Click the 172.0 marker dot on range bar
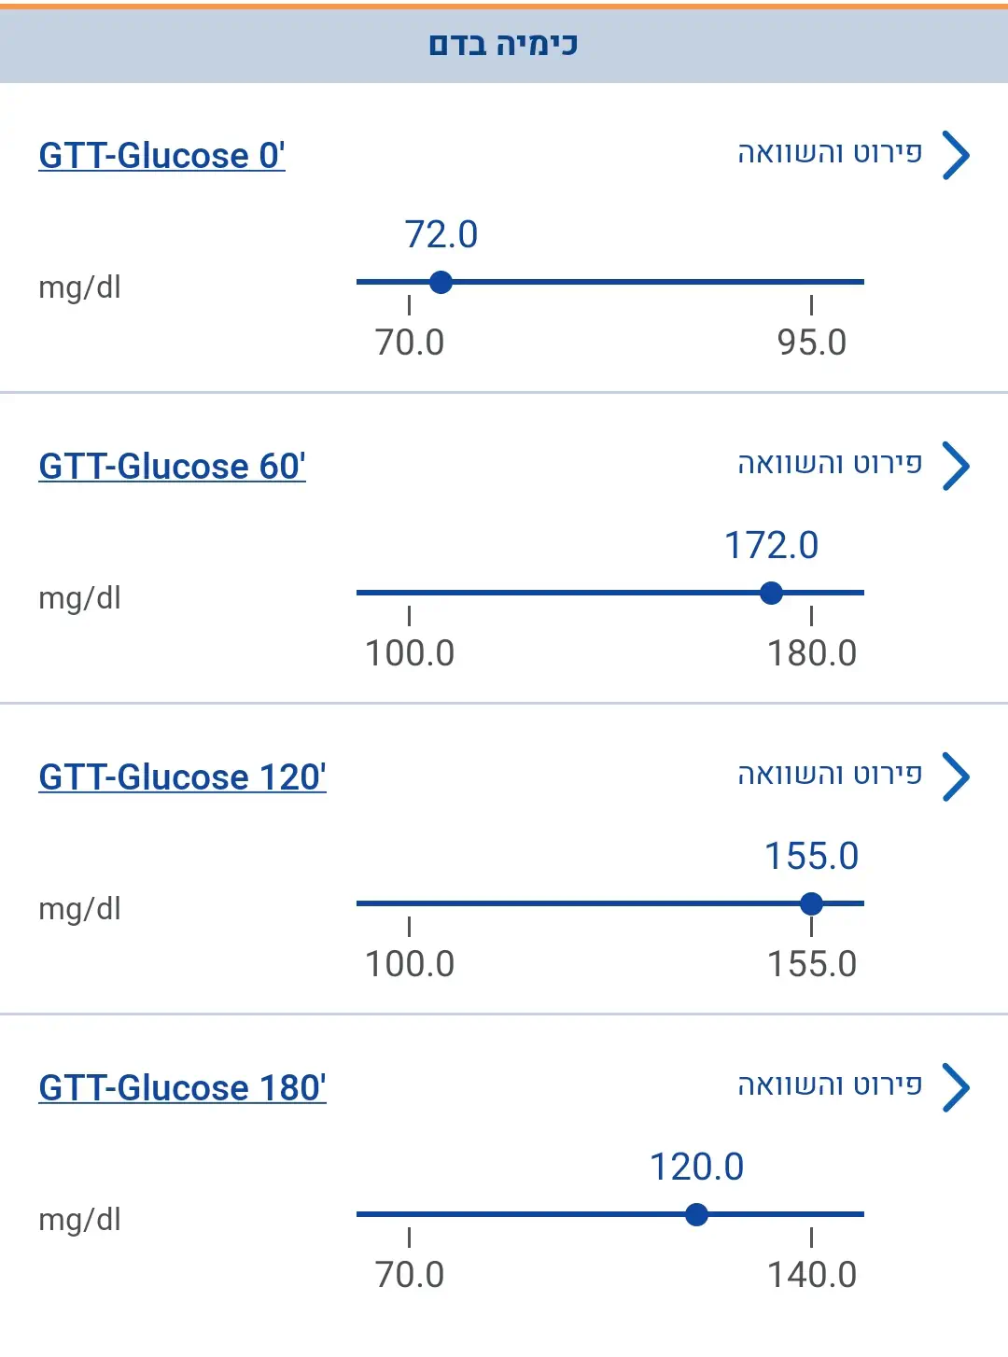This screenshot has width=1008, height=1357. (x=771, y=593)
